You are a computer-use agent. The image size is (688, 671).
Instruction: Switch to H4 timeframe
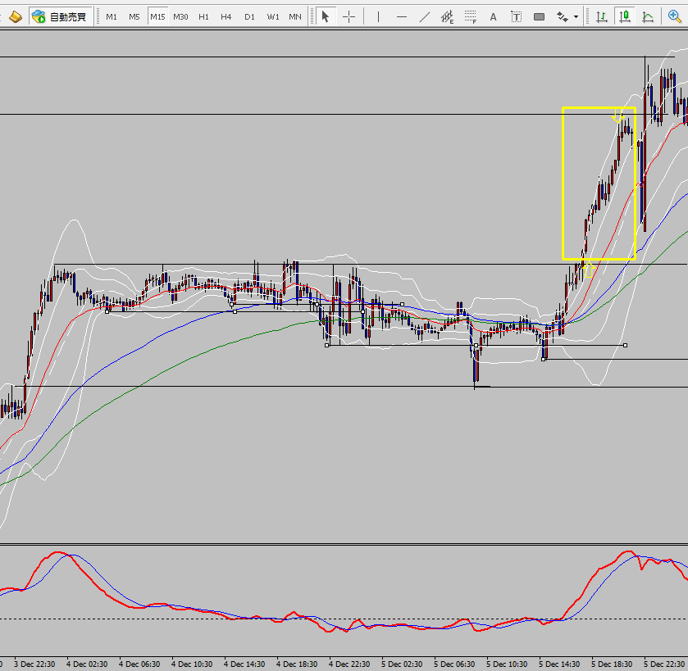click(226, 16)
